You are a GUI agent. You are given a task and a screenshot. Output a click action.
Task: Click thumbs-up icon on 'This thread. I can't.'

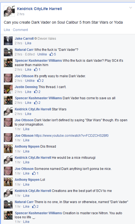36,92
